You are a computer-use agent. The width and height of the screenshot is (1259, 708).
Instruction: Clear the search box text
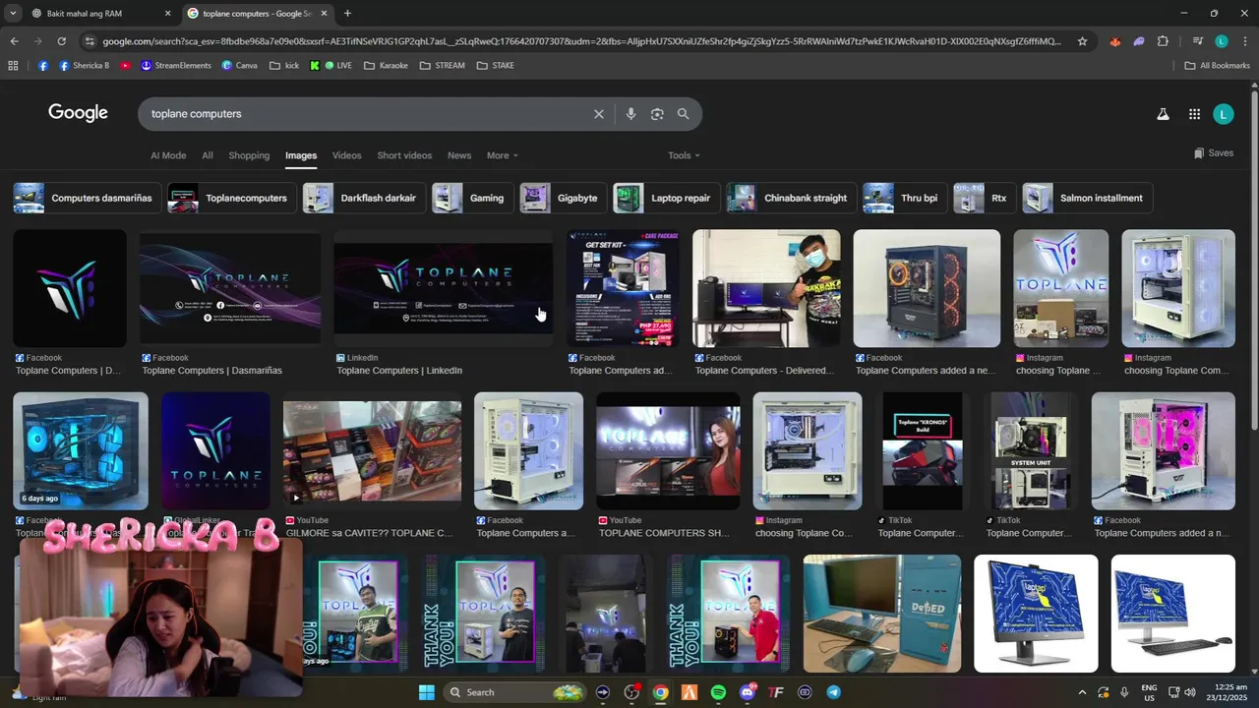(x=598, y=114)
